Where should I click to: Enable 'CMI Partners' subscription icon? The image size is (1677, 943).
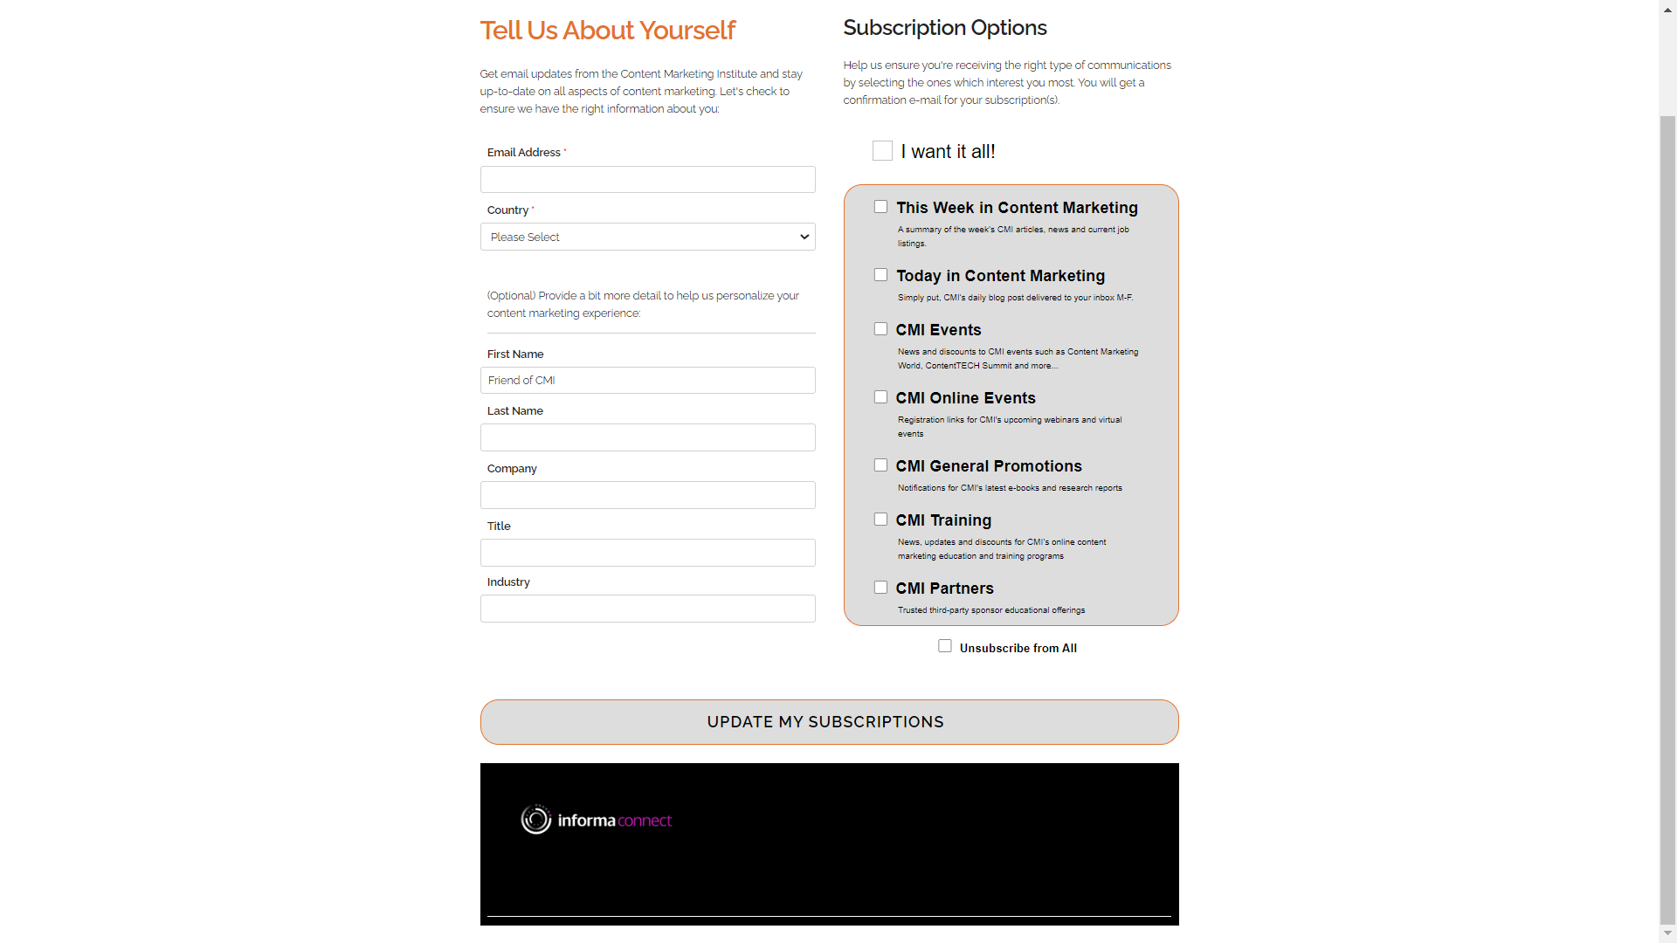880,588
